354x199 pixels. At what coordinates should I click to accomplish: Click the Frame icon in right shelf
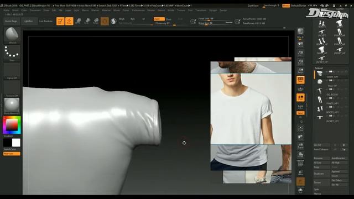pos(300,129)
